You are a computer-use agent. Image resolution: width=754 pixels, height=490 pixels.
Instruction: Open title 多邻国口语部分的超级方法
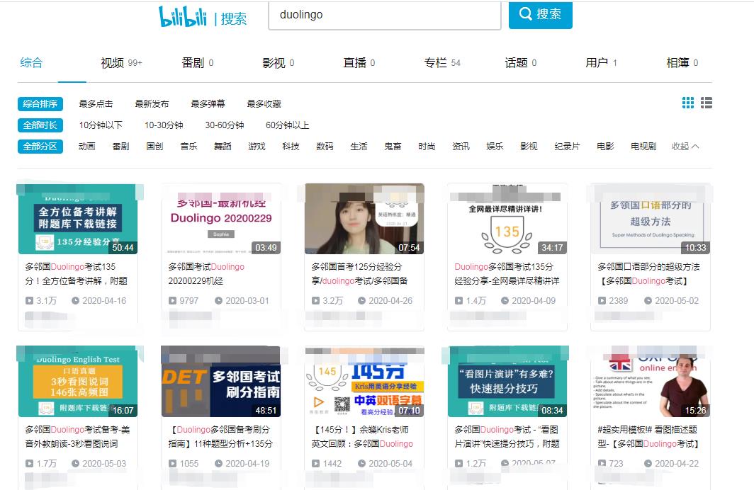tap(648, 274)
